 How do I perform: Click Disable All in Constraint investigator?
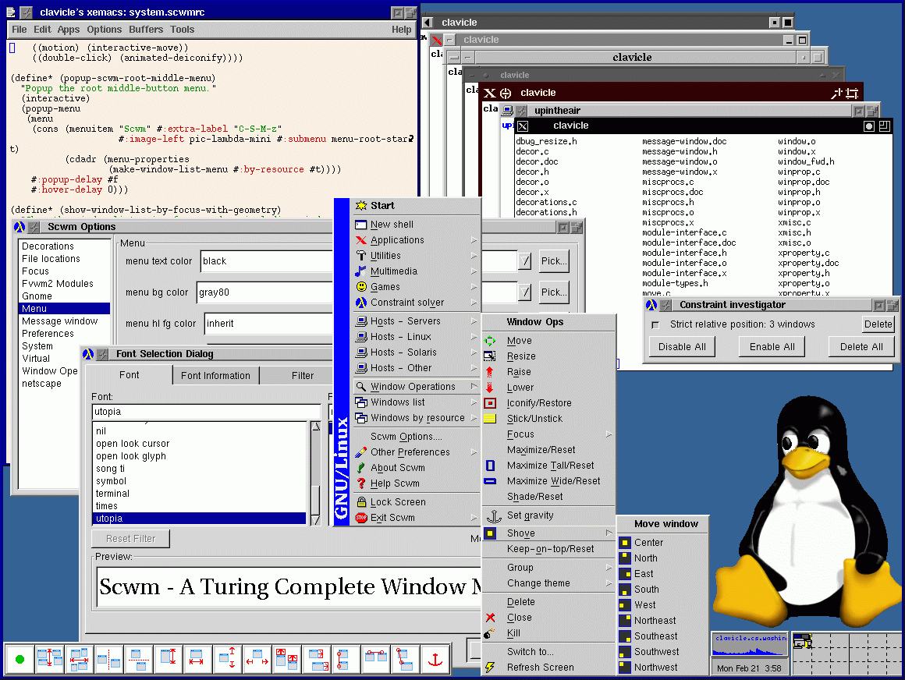682,347
